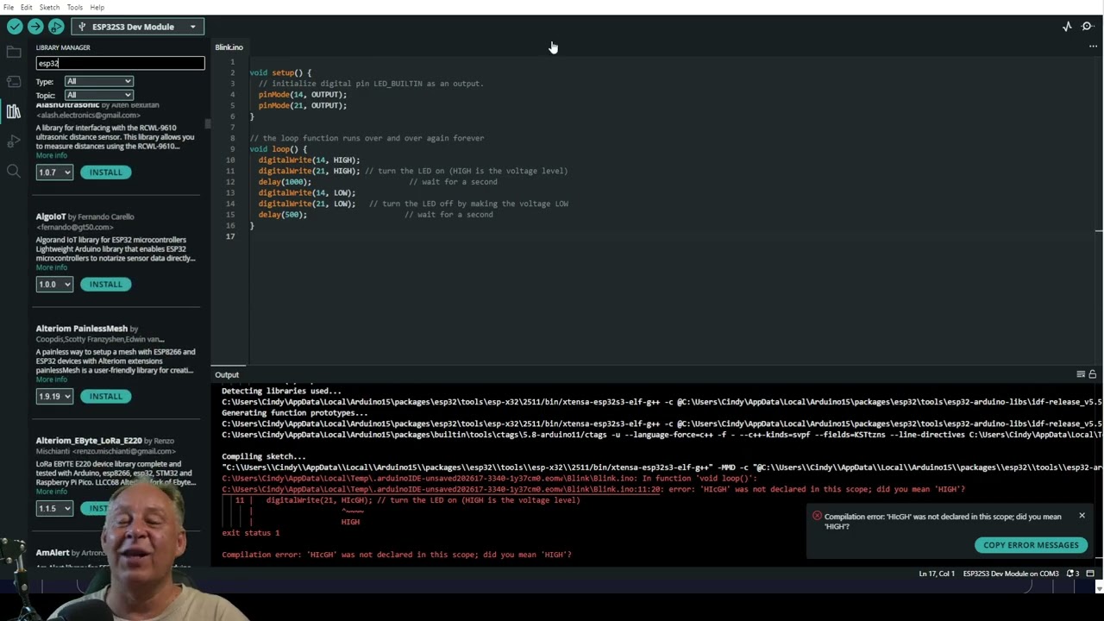Open the Sketch menu

click(49, 7)
